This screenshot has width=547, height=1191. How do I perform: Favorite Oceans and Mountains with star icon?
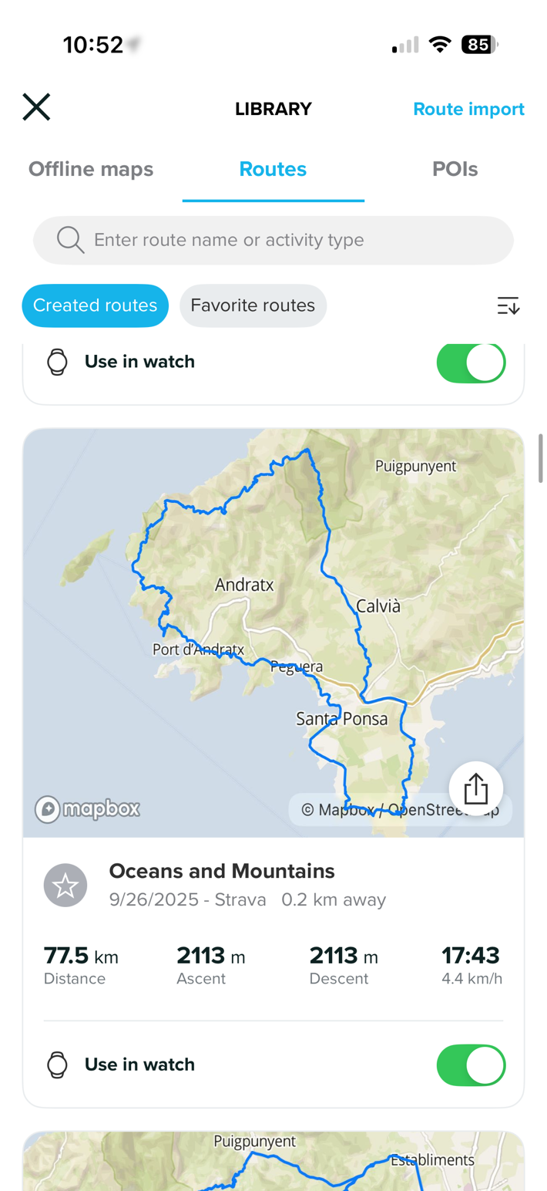pos(65,886)
